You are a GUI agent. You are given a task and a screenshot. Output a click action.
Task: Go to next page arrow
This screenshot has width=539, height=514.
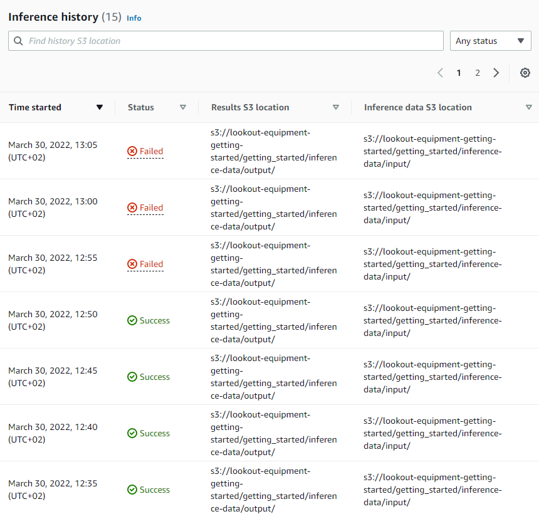[496, 73]
